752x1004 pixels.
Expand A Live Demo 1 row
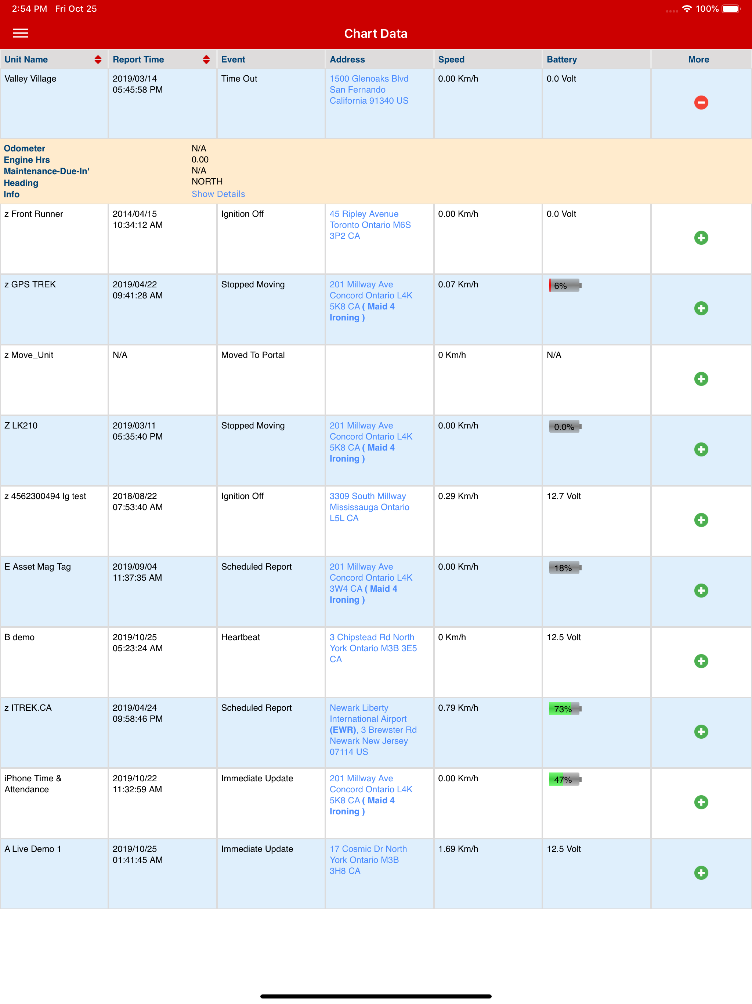click(701, 873)
